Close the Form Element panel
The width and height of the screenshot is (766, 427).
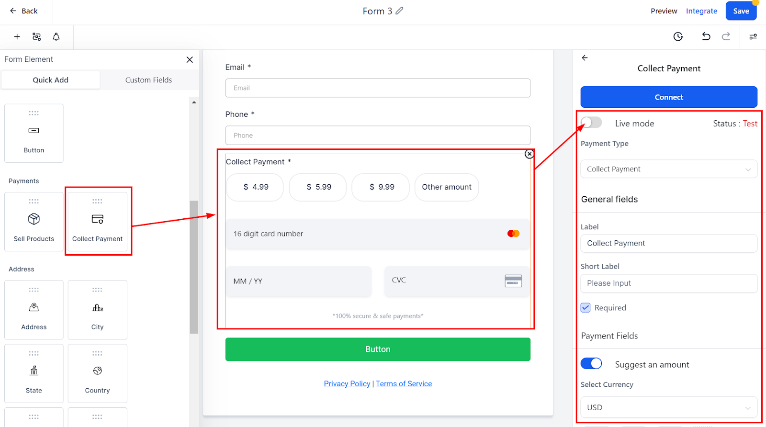190,59
